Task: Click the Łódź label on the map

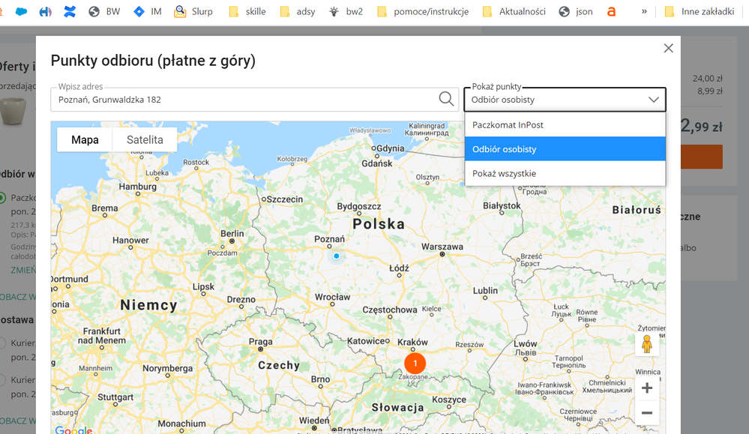Action: click(x=399, y=268)
